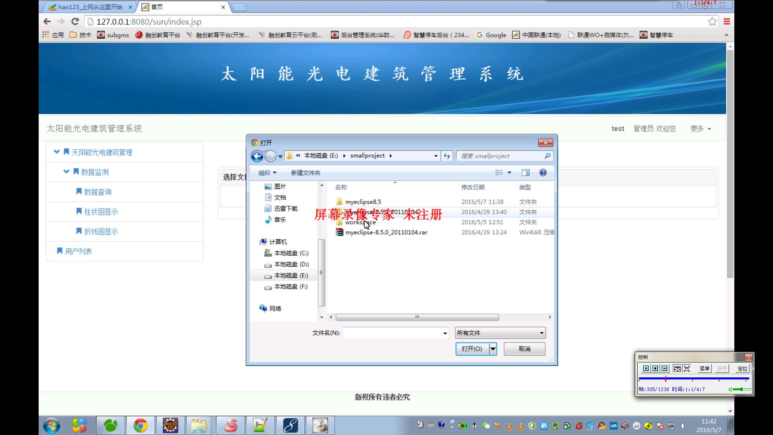Screen dimensions: 773x435
Task: Open 柱状图显示 in the sidebar
Action: coord(101,211)
